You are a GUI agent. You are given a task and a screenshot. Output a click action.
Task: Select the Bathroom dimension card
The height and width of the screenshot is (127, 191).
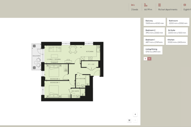point(178,22)
